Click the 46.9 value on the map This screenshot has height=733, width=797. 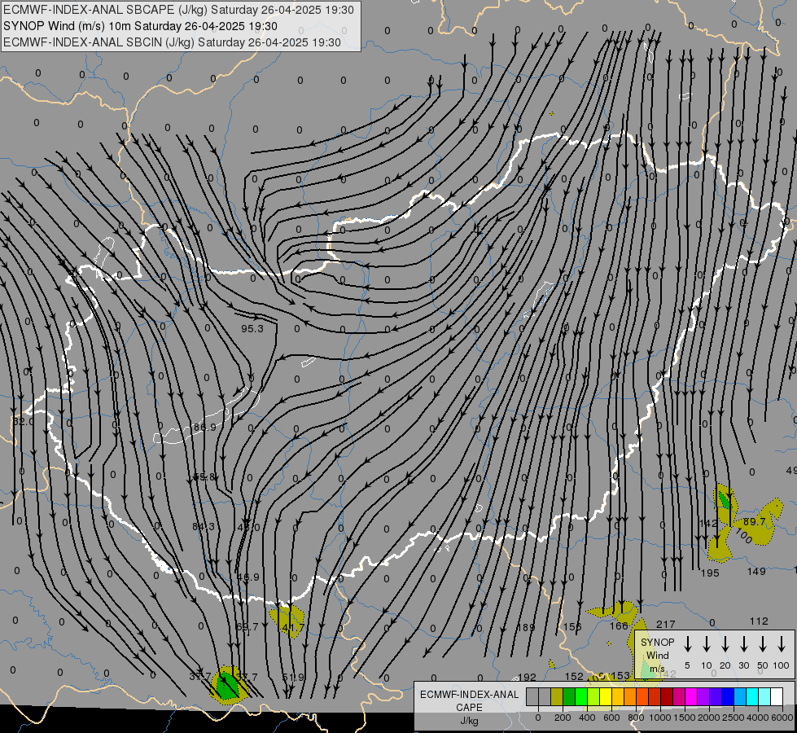pos(248,577)
